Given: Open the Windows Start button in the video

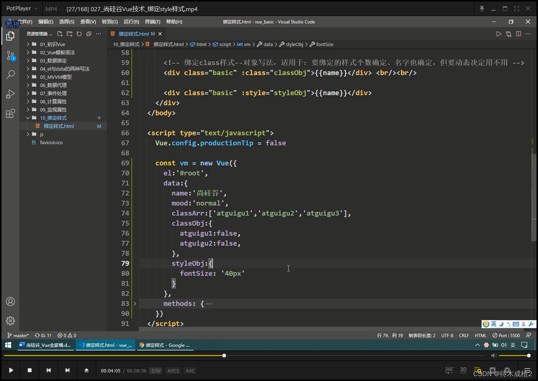Looking at the screenshot, I should tap(8, 345).
